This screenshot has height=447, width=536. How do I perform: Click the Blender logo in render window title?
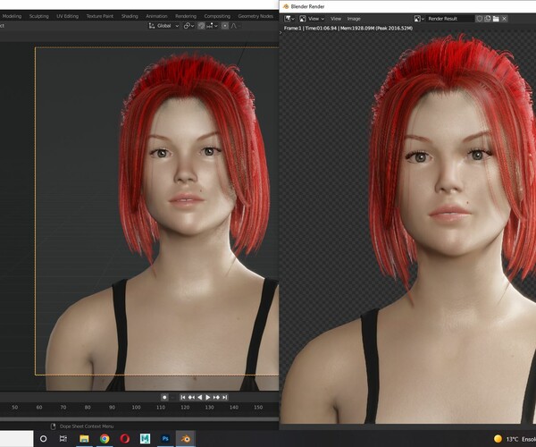coord(286,6)
